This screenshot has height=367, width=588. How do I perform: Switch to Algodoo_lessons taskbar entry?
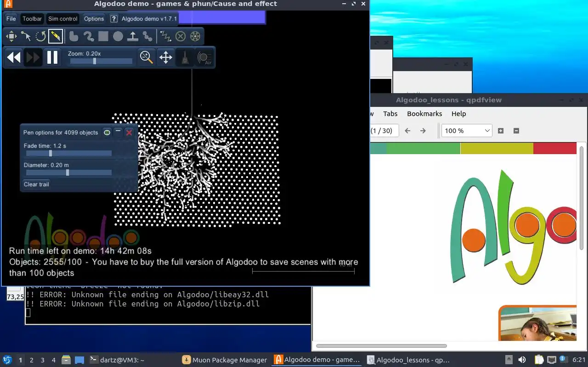(409, 360)
